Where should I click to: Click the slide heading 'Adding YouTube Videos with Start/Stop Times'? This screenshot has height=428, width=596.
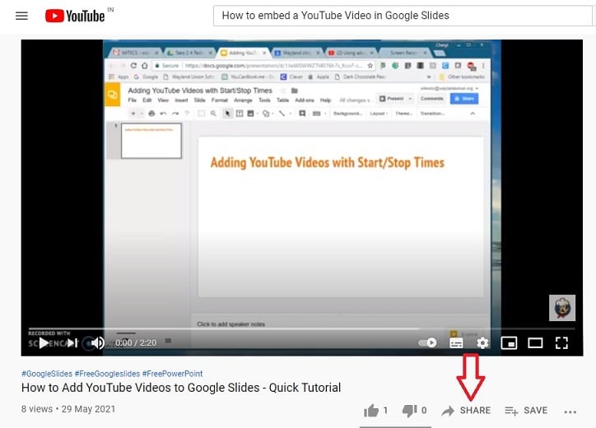coord(328,163)
